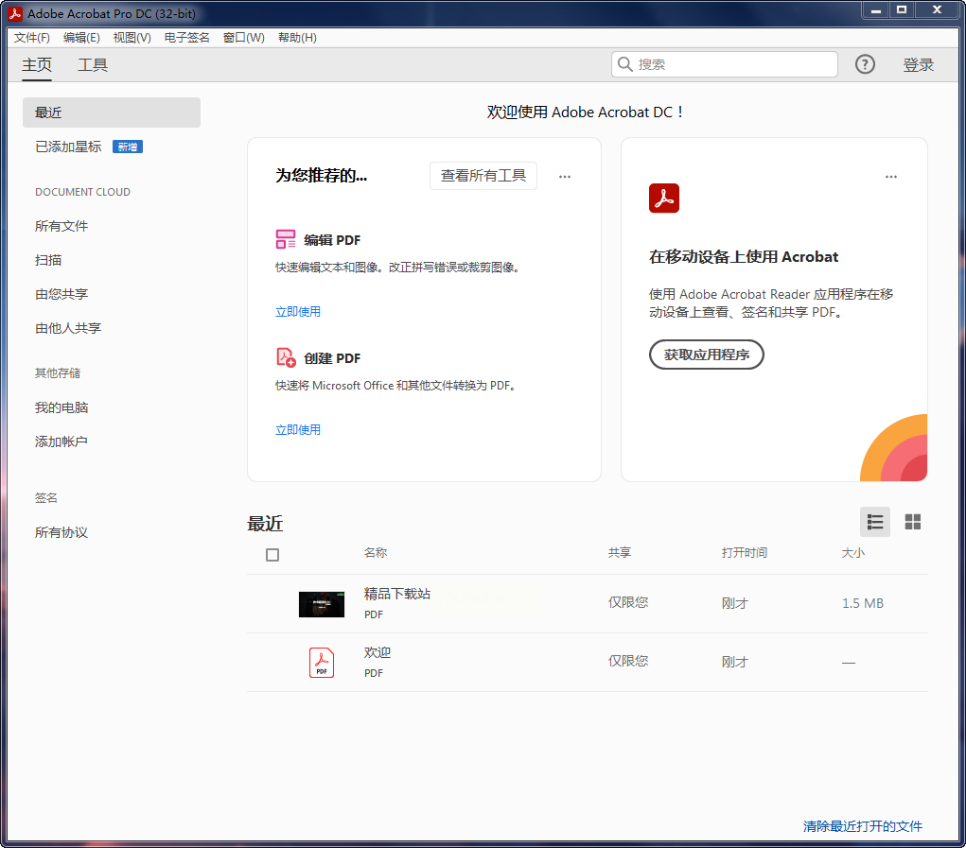Click the 获取应用程序 button
The height and width of the screenshot is (848, 966).
click(x=706, y=355)
